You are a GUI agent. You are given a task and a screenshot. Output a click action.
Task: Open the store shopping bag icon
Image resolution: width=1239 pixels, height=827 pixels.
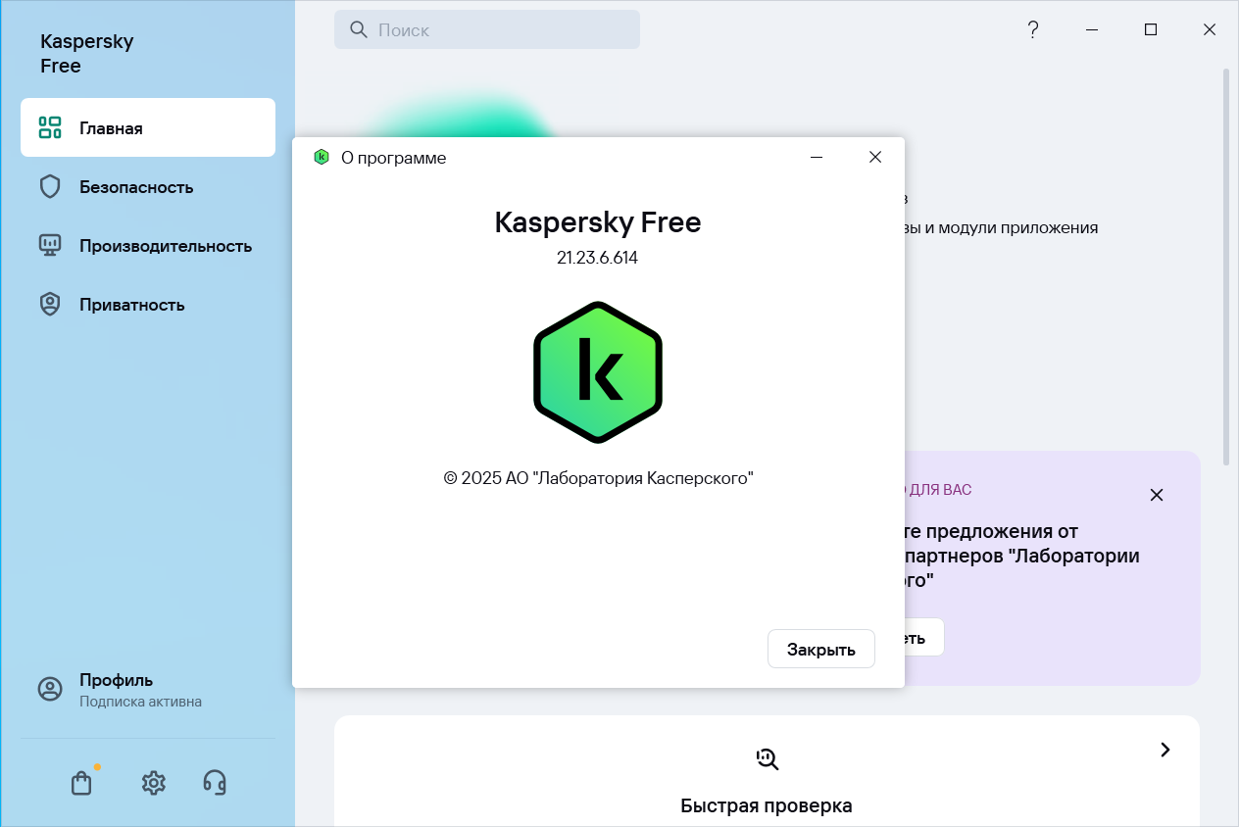pyautogui.click(x=81, y=783)
